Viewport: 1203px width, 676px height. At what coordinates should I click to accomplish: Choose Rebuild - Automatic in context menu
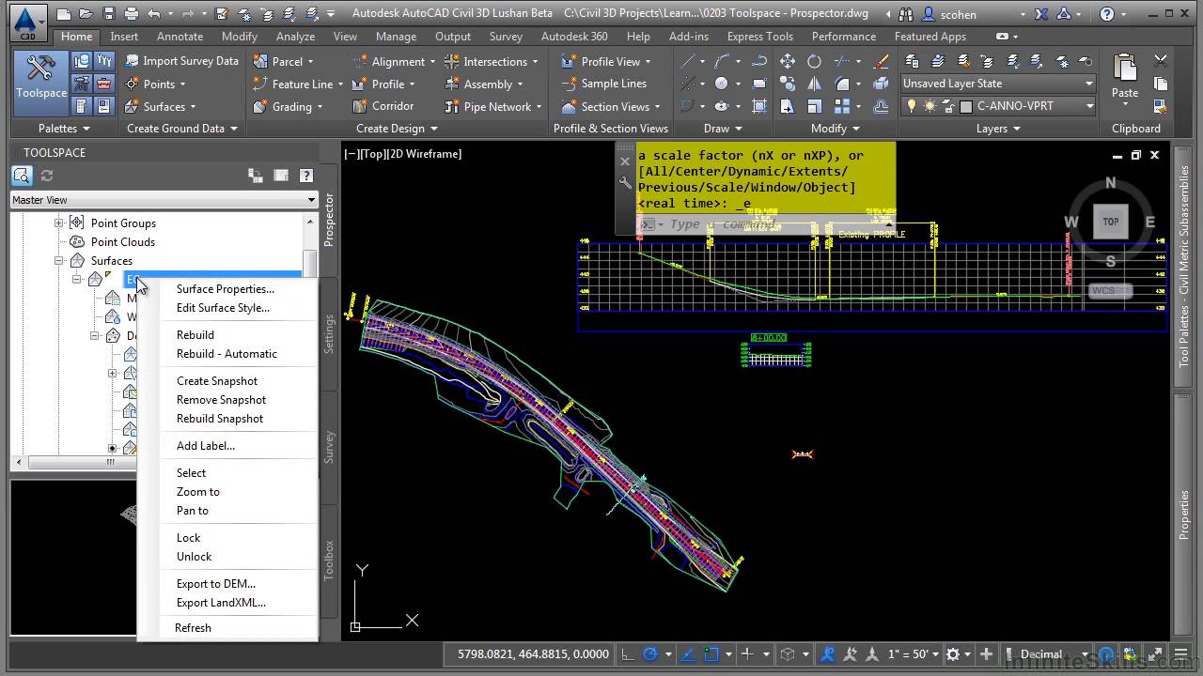coord(227,354)
